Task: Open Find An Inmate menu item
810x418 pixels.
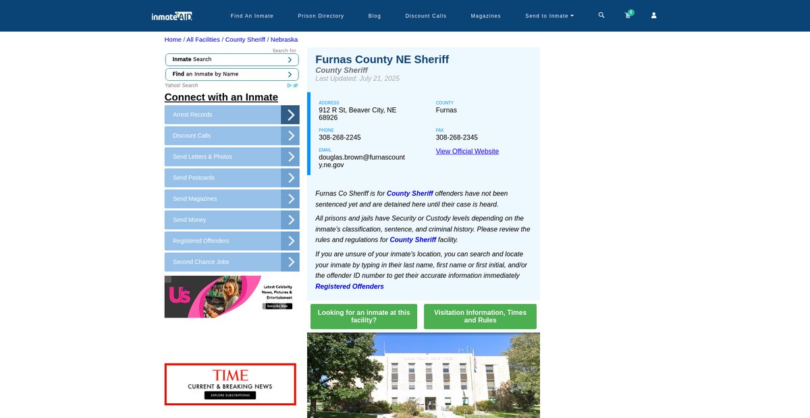Action: point(252,16)
